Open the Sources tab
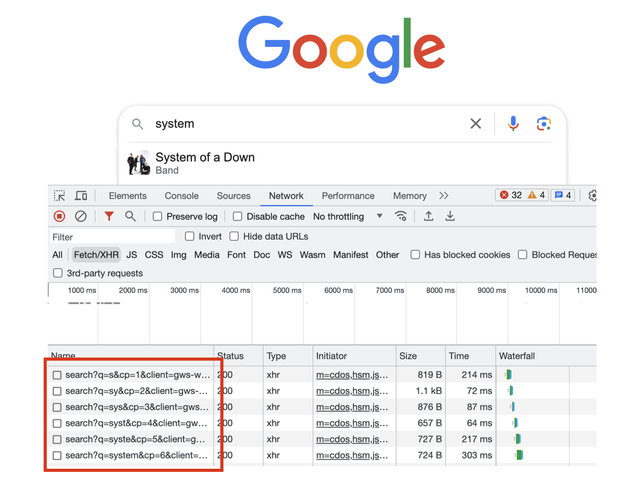This screenshot has width=635, height=502. click(233, 196)
